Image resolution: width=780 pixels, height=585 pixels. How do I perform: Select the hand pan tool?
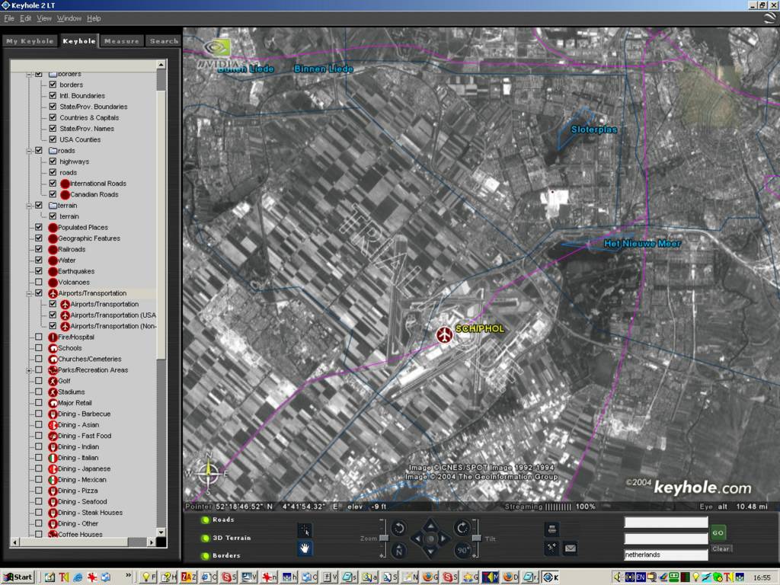305,548
